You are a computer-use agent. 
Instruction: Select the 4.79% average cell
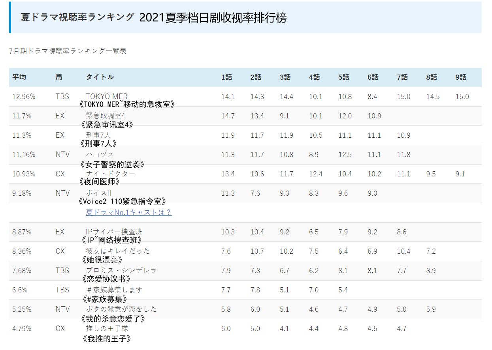click(22, 329)
